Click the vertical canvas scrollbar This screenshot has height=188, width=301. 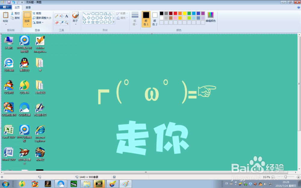click(299, 84)
